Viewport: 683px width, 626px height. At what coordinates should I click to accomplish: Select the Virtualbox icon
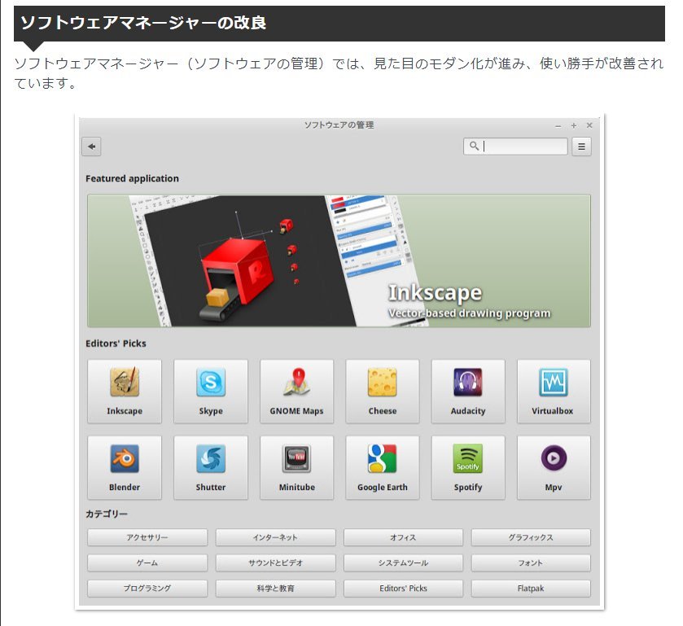click(x=553, y=391)
